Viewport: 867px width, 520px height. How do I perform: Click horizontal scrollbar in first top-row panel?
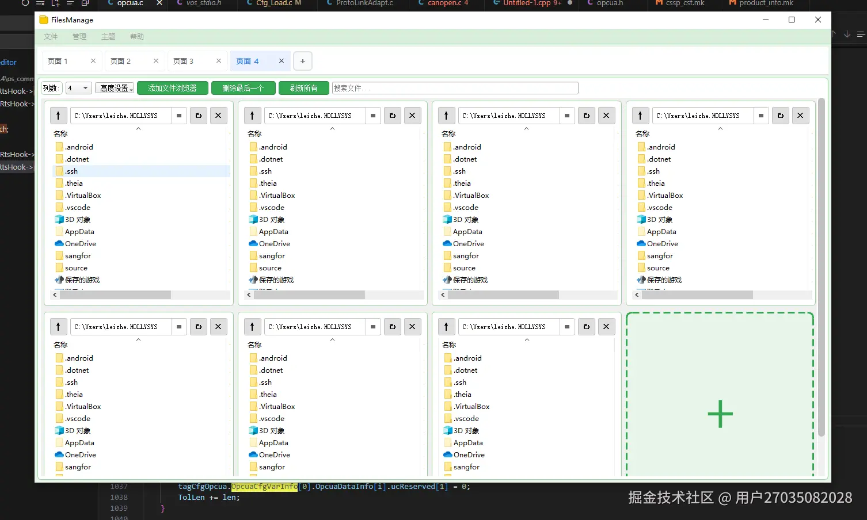[115, 295]
